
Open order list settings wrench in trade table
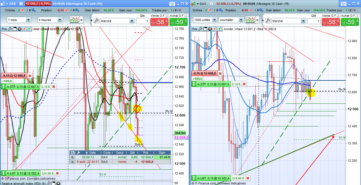coord(78,153)
